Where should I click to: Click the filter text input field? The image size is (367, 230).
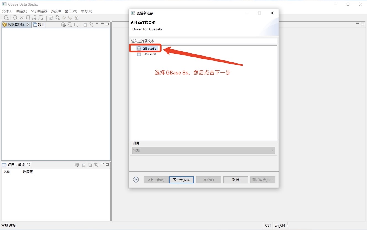click(203, 41)
